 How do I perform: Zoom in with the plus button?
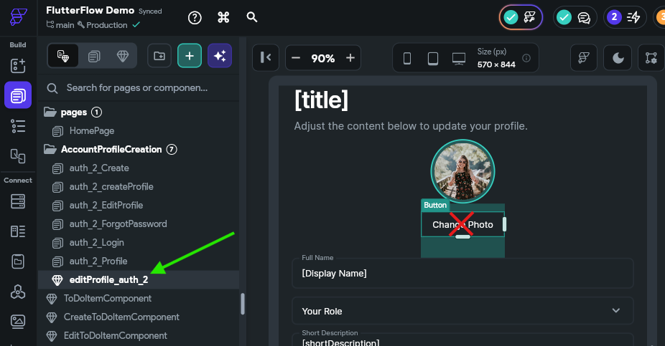click(350, 58)
